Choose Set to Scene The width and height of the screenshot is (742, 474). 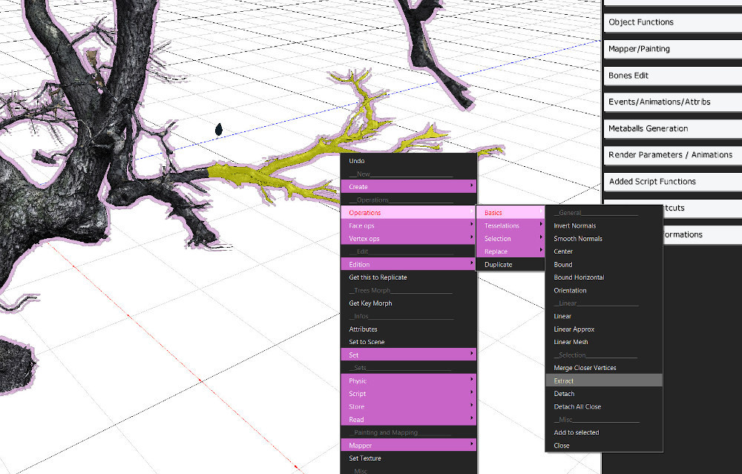408,342
